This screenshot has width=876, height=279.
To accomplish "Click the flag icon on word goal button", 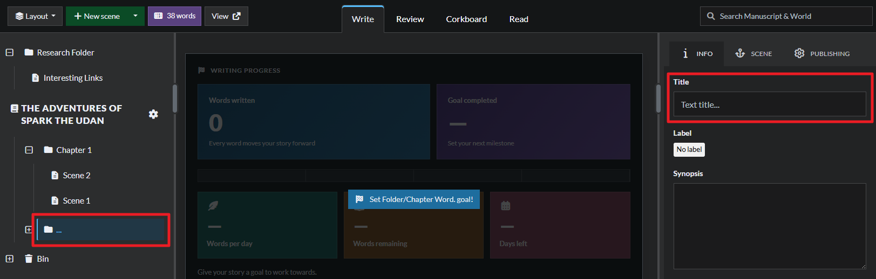I will (x=359, y=199).
